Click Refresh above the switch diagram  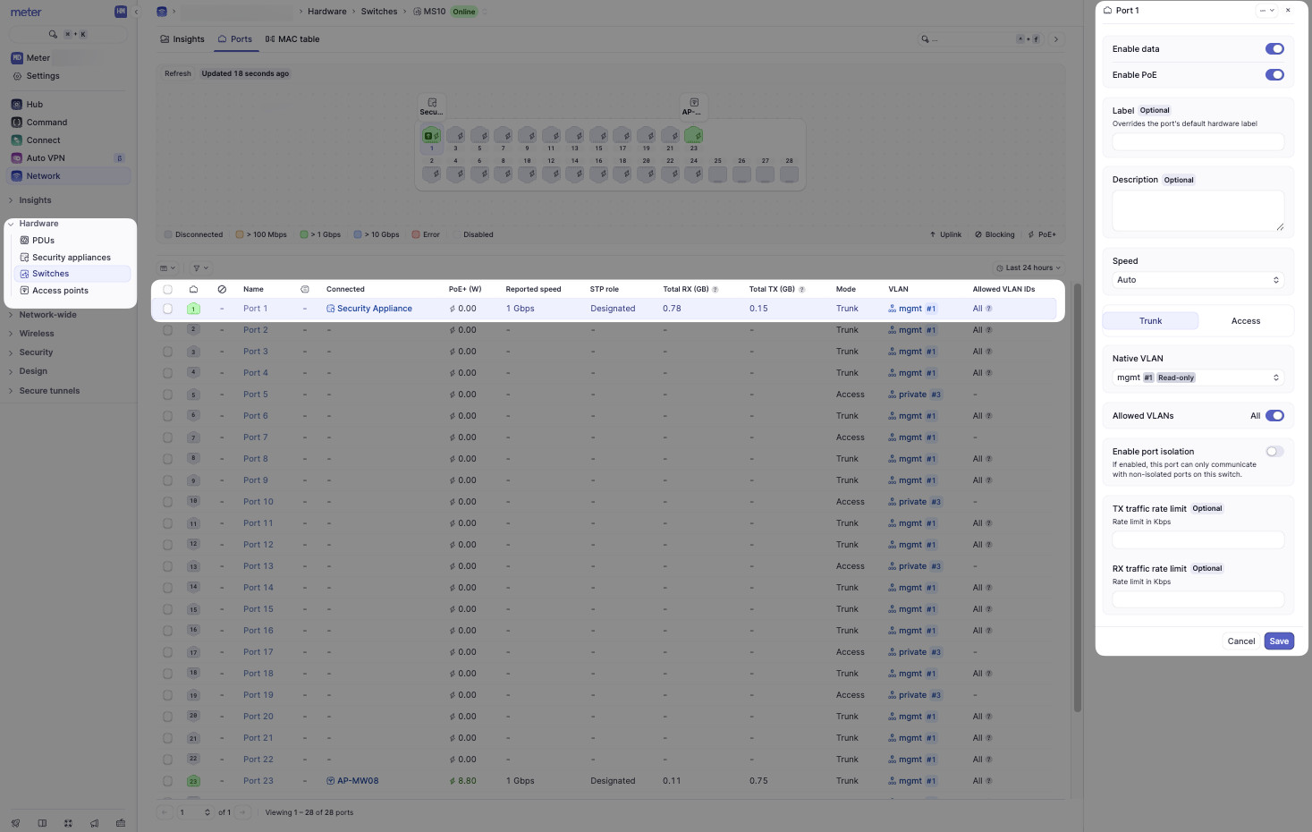pos(176,72)
